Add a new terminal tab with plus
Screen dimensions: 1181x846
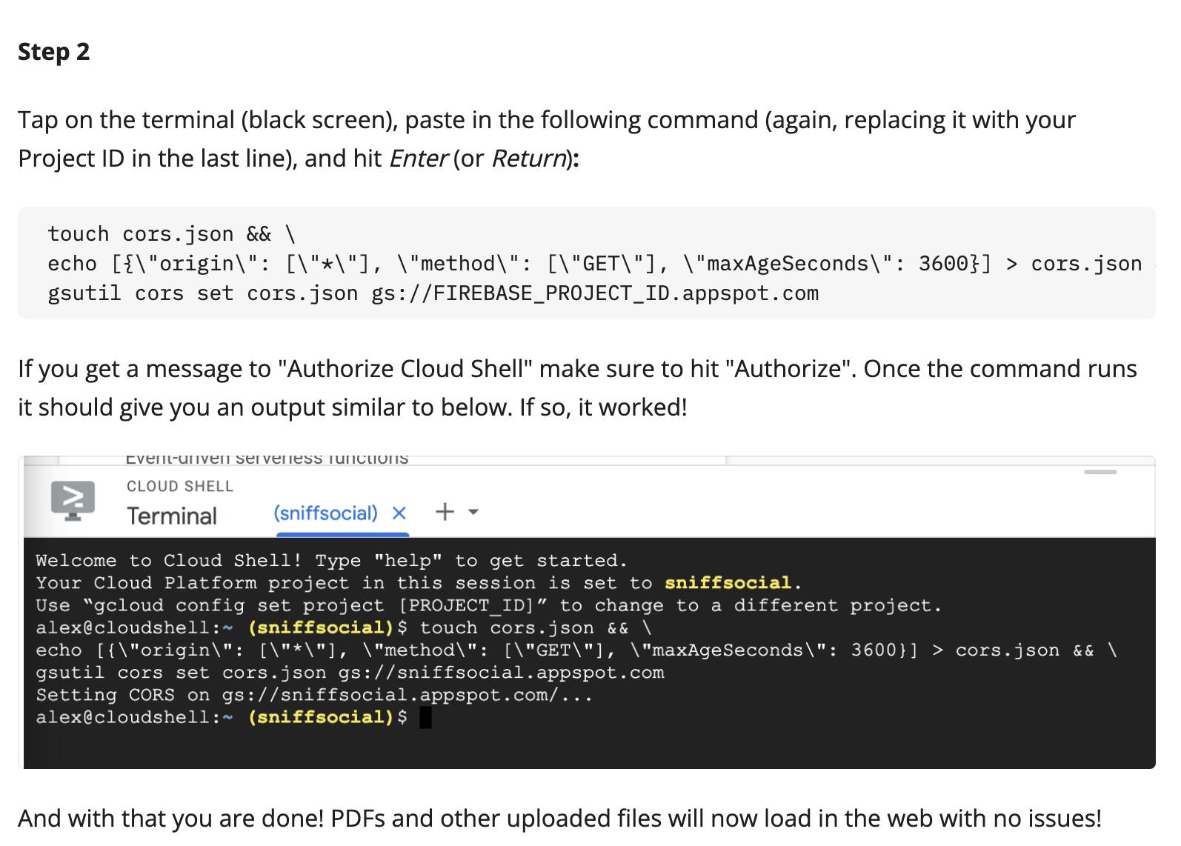(445, 512)
